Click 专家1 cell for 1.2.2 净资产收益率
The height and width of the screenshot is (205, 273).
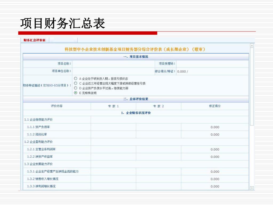113,157
